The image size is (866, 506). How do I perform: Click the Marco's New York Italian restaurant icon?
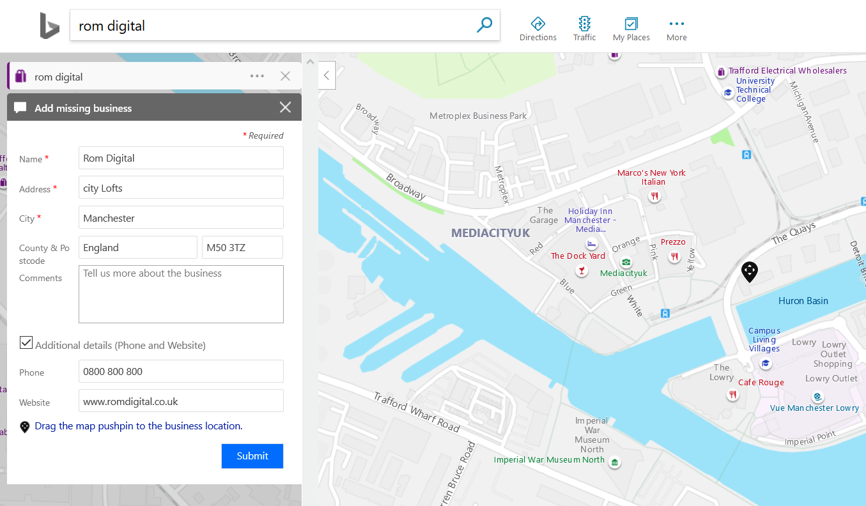pyautogui.click(x=654, y=197)
